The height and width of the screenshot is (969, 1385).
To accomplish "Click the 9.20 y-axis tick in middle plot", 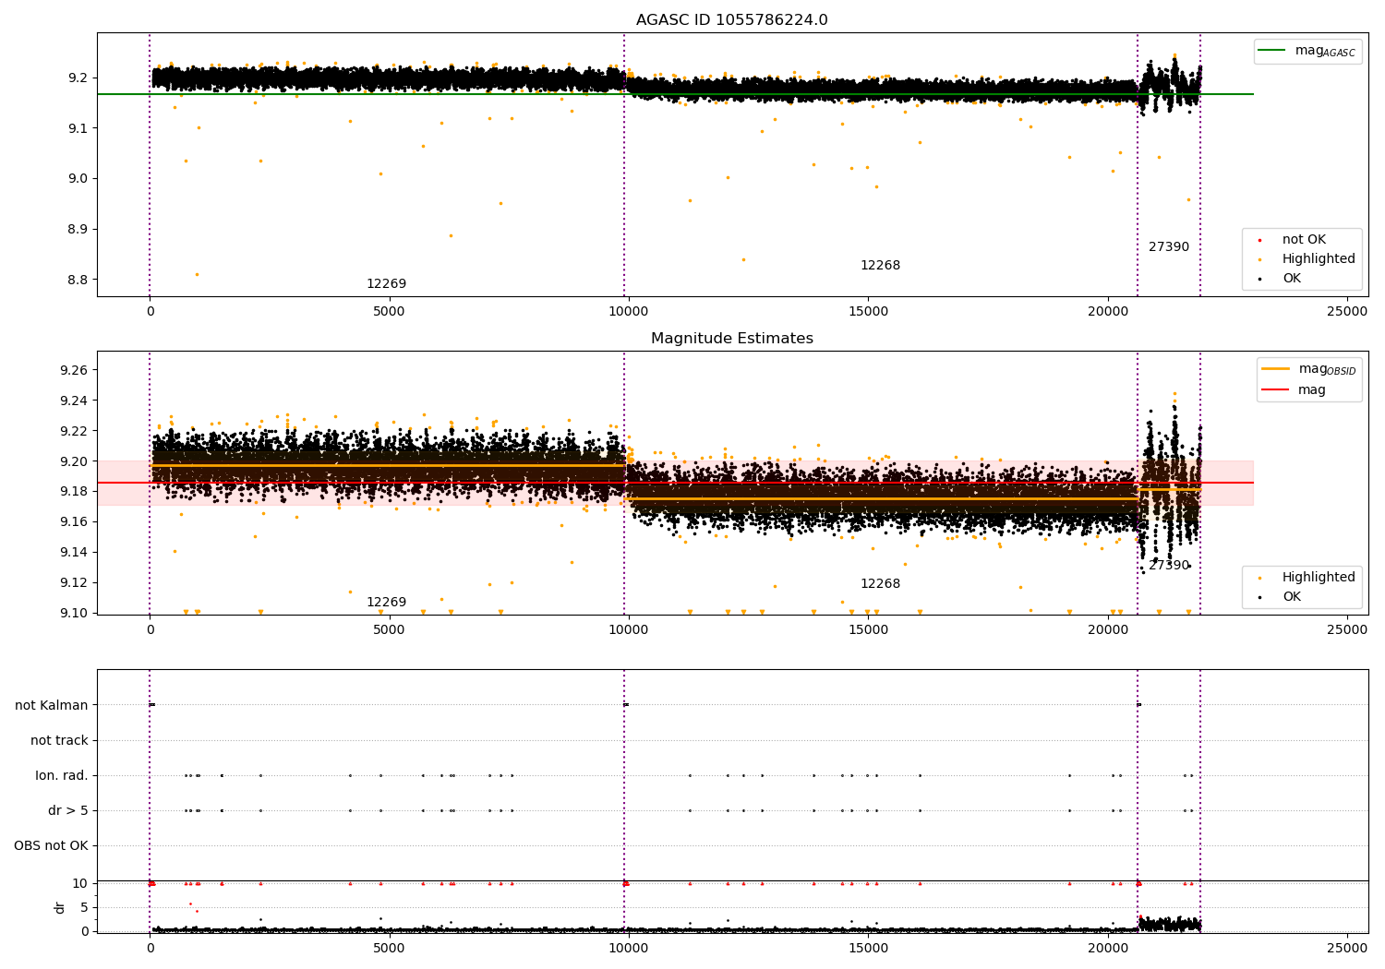I will (x=74, y=461).
